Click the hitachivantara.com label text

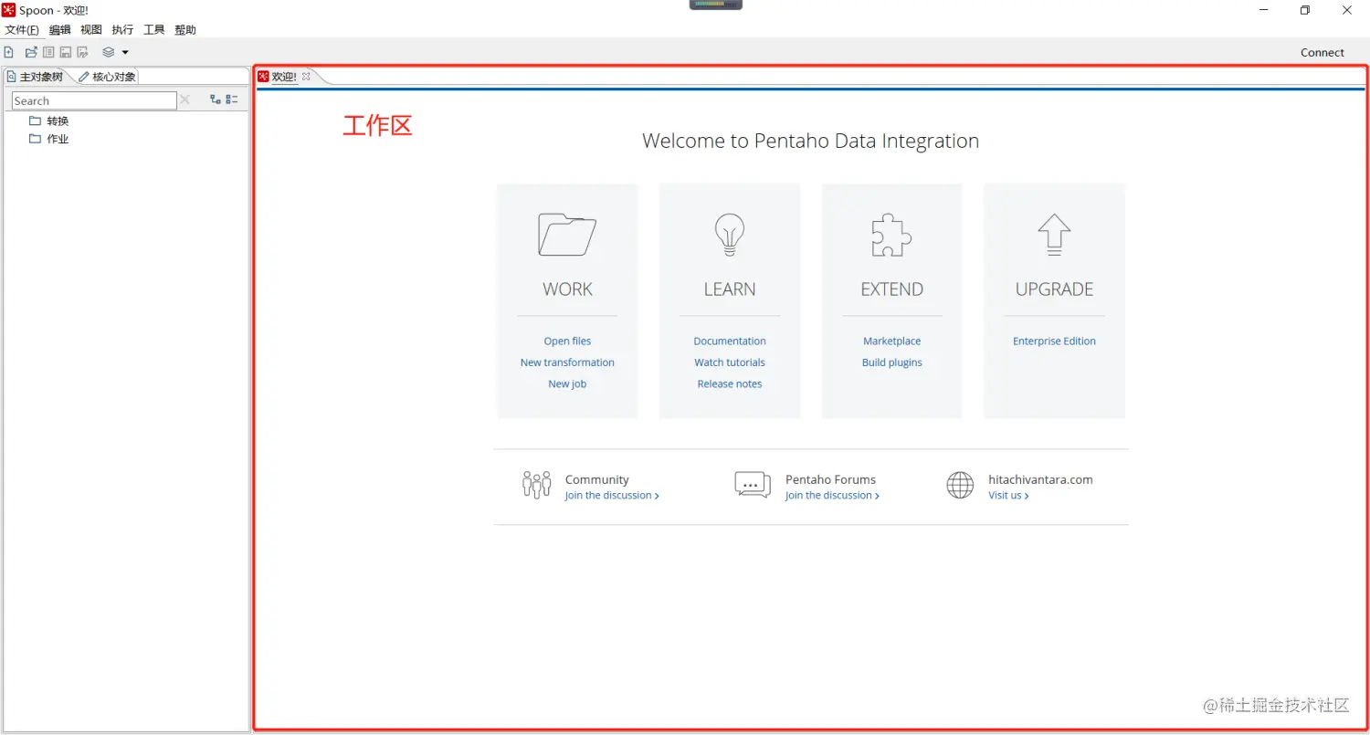(x=1040, y=479)
